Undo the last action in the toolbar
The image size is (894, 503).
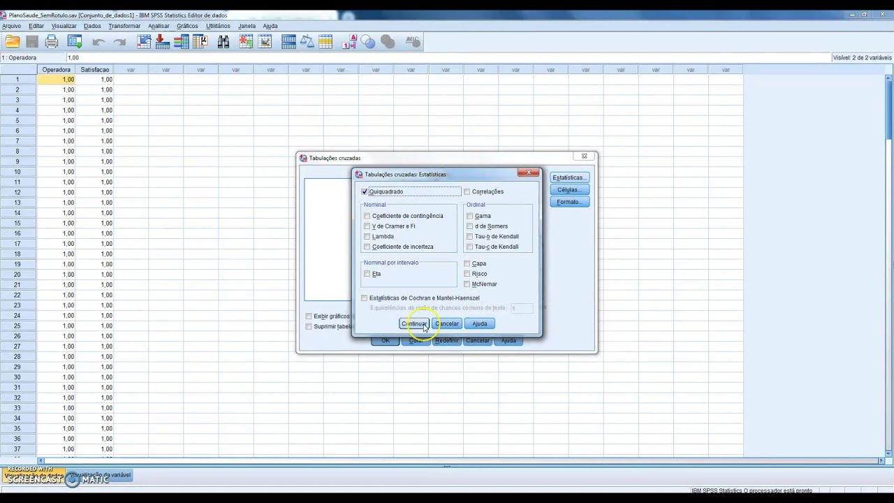tap(98, 42)
